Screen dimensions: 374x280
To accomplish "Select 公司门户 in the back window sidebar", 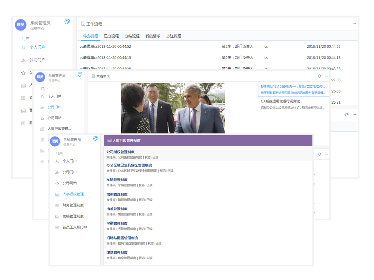I will 37,60.
